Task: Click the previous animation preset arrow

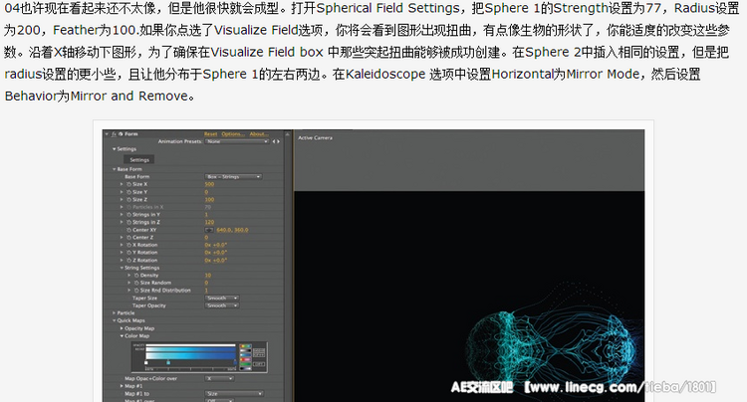Action: click(274, 141)
